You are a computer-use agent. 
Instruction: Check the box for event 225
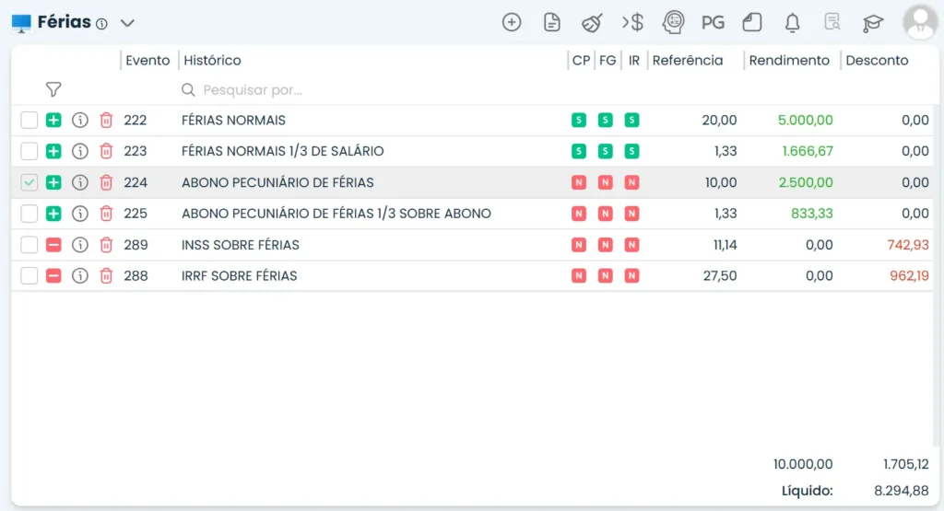pyautogui.click(x=29, y=214)
